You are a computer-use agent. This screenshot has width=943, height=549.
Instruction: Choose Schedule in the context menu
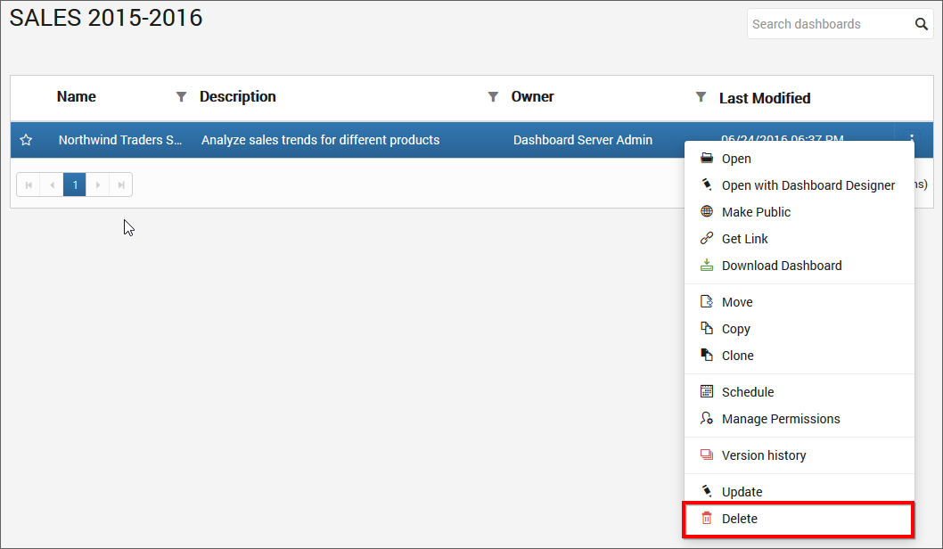[x=799, y=392]
